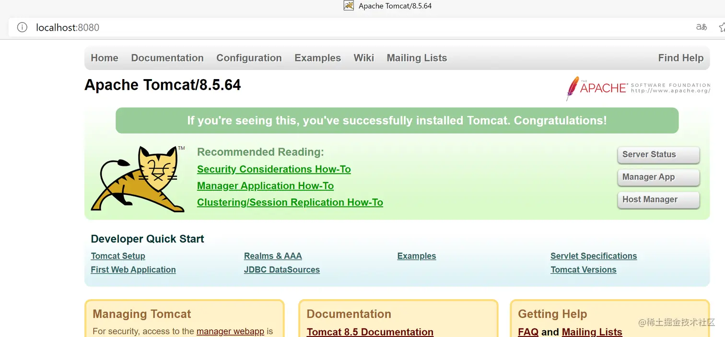Image resolution: width=725 pixels, height=337 pixels.
Task: Open the First Web Application link
Action: [133, 269]
